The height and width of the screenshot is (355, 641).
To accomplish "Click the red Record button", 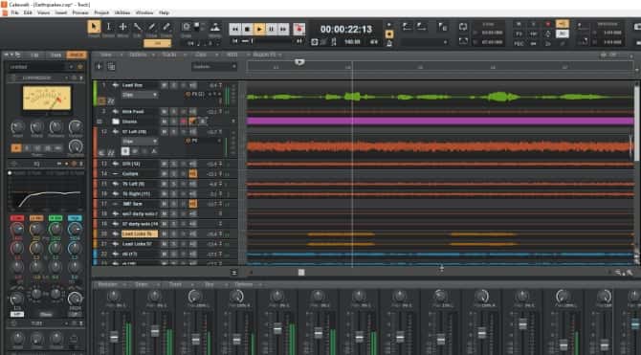I will (x=299, y=29).
